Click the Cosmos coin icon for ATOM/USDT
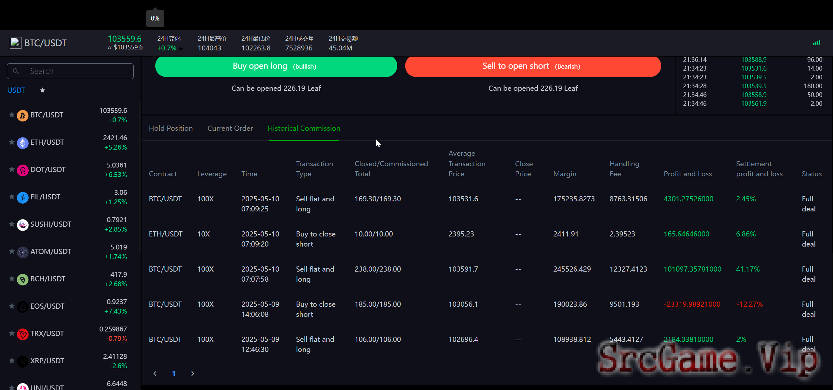The height and width of the screenshot is (390, 833). pos(22,252)
